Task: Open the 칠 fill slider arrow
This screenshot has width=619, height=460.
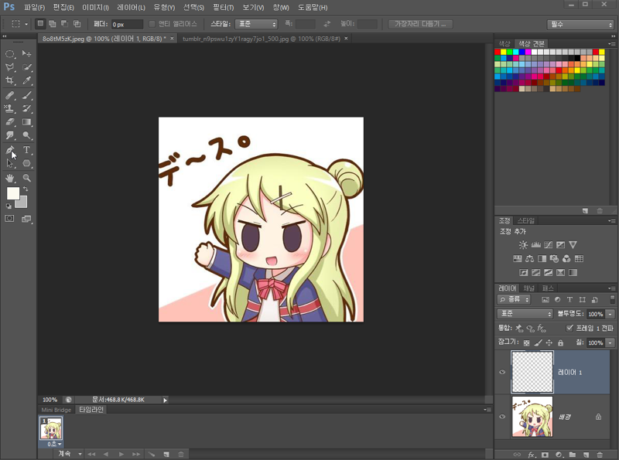Action: tap(610, 342)
